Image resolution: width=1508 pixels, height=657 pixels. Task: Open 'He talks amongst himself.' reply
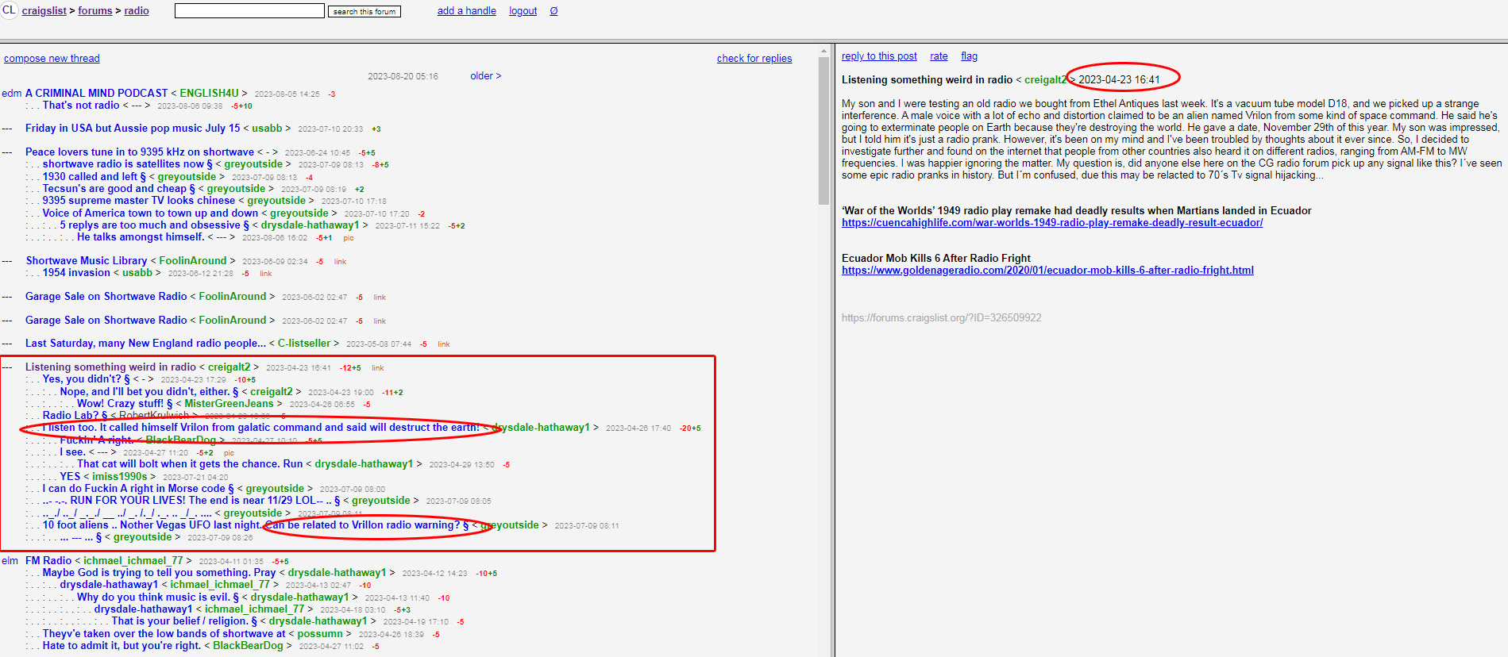[x=141, y=237]
